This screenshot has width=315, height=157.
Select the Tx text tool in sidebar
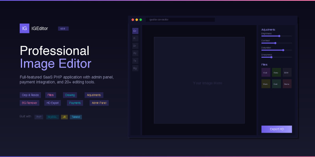pos(135,60)
